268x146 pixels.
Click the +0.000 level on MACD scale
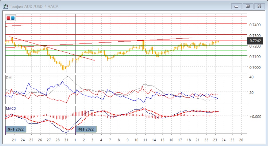255,116
